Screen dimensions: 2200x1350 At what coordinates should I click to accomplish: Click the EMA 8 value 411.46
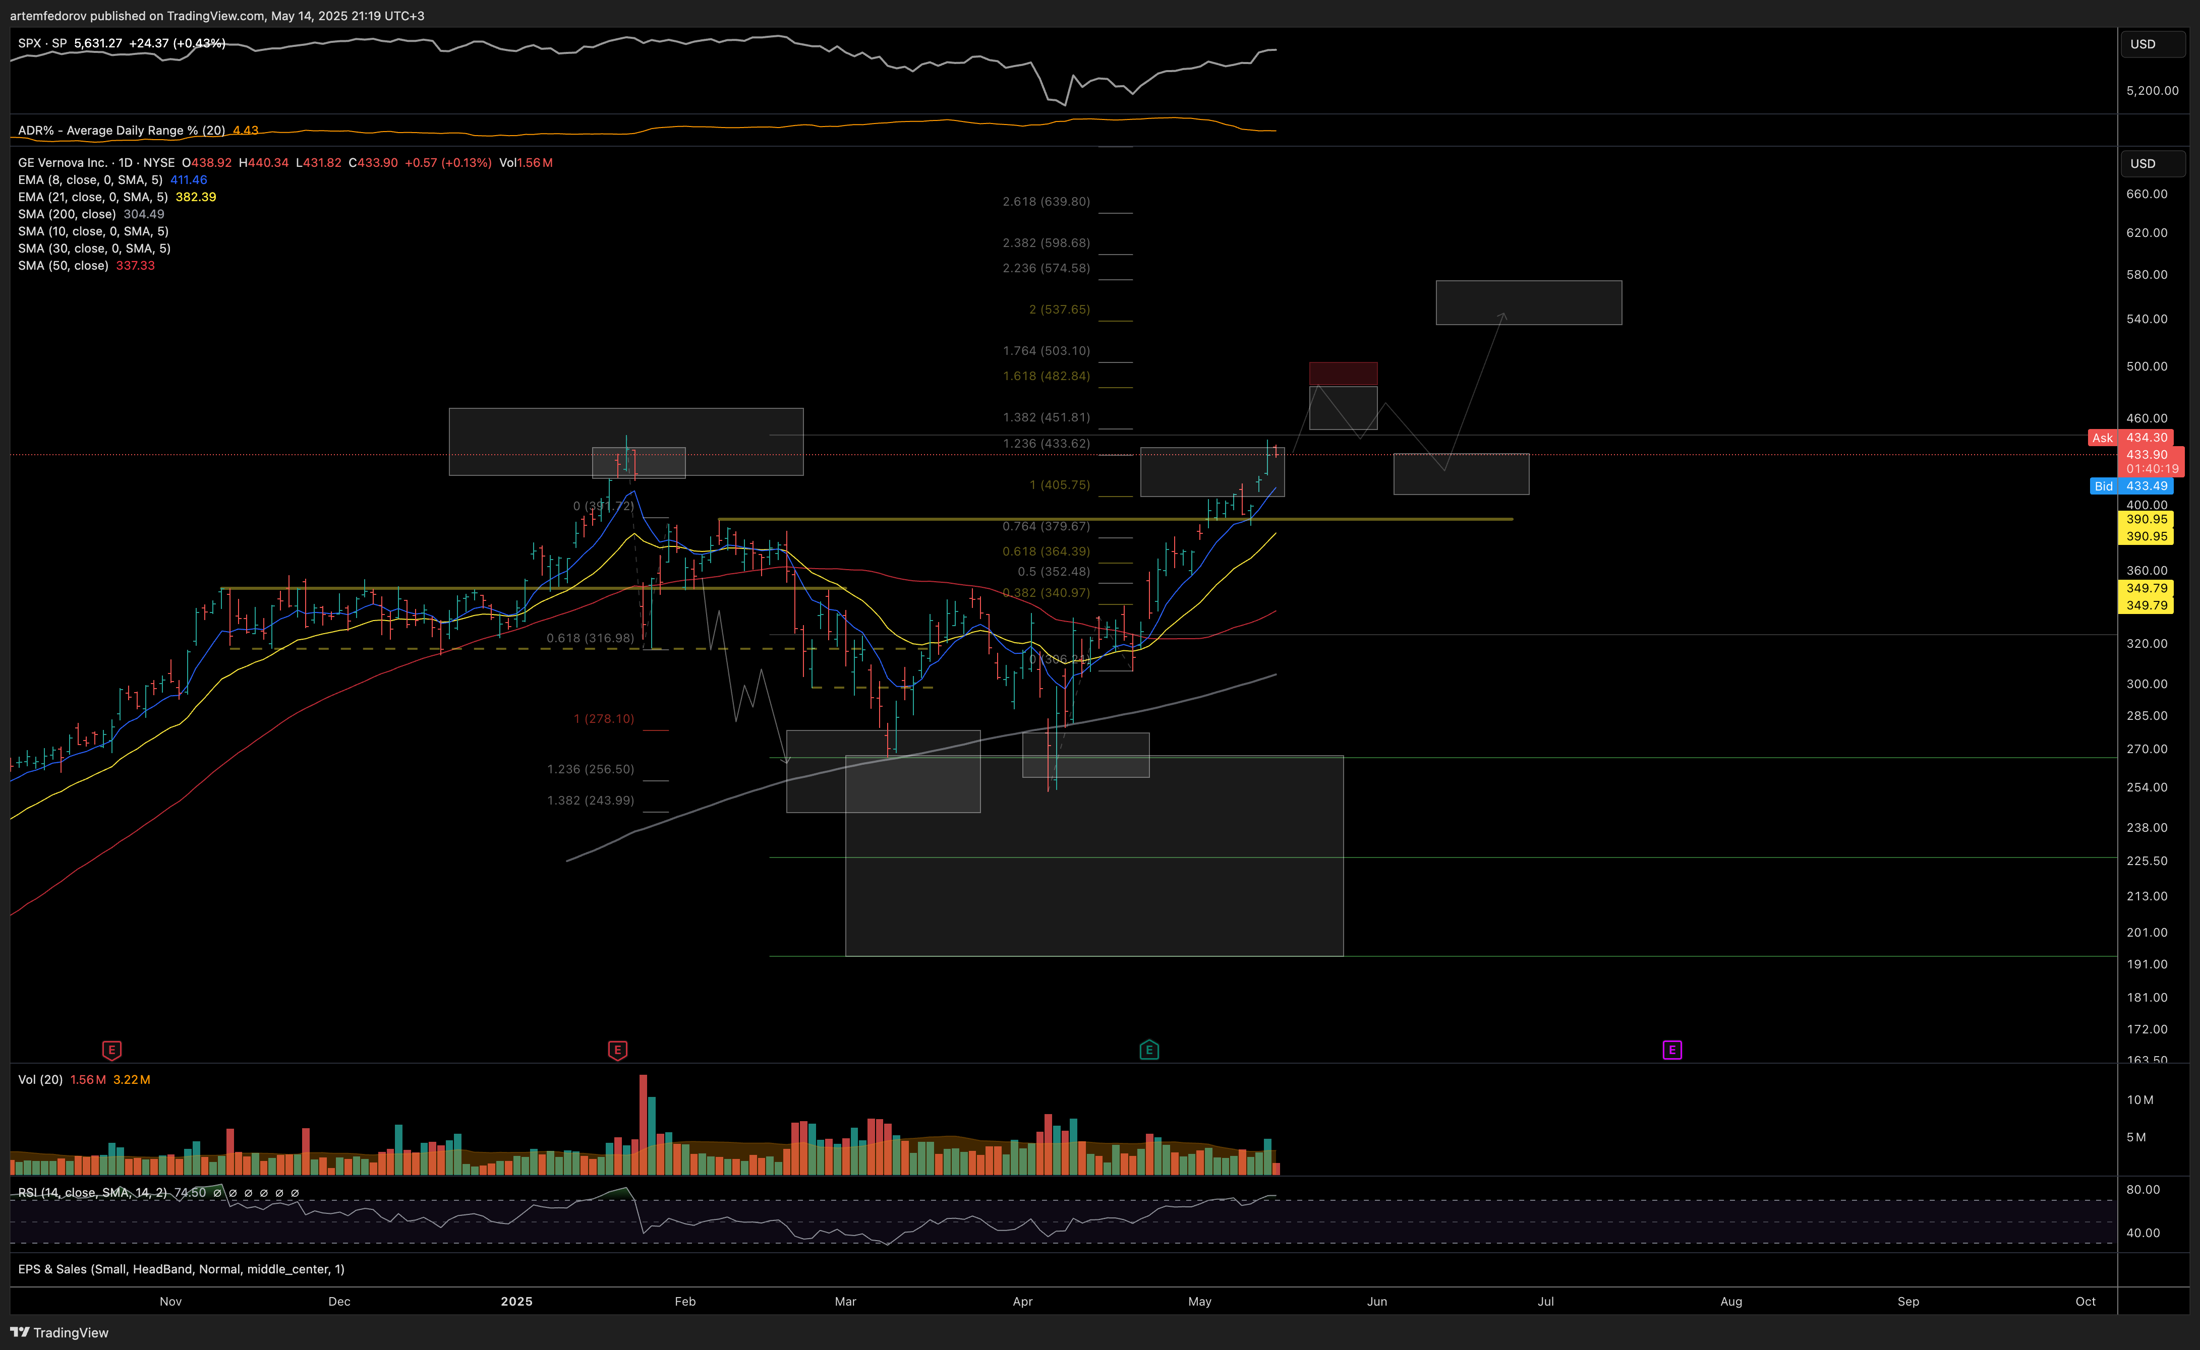click(189, 179)
